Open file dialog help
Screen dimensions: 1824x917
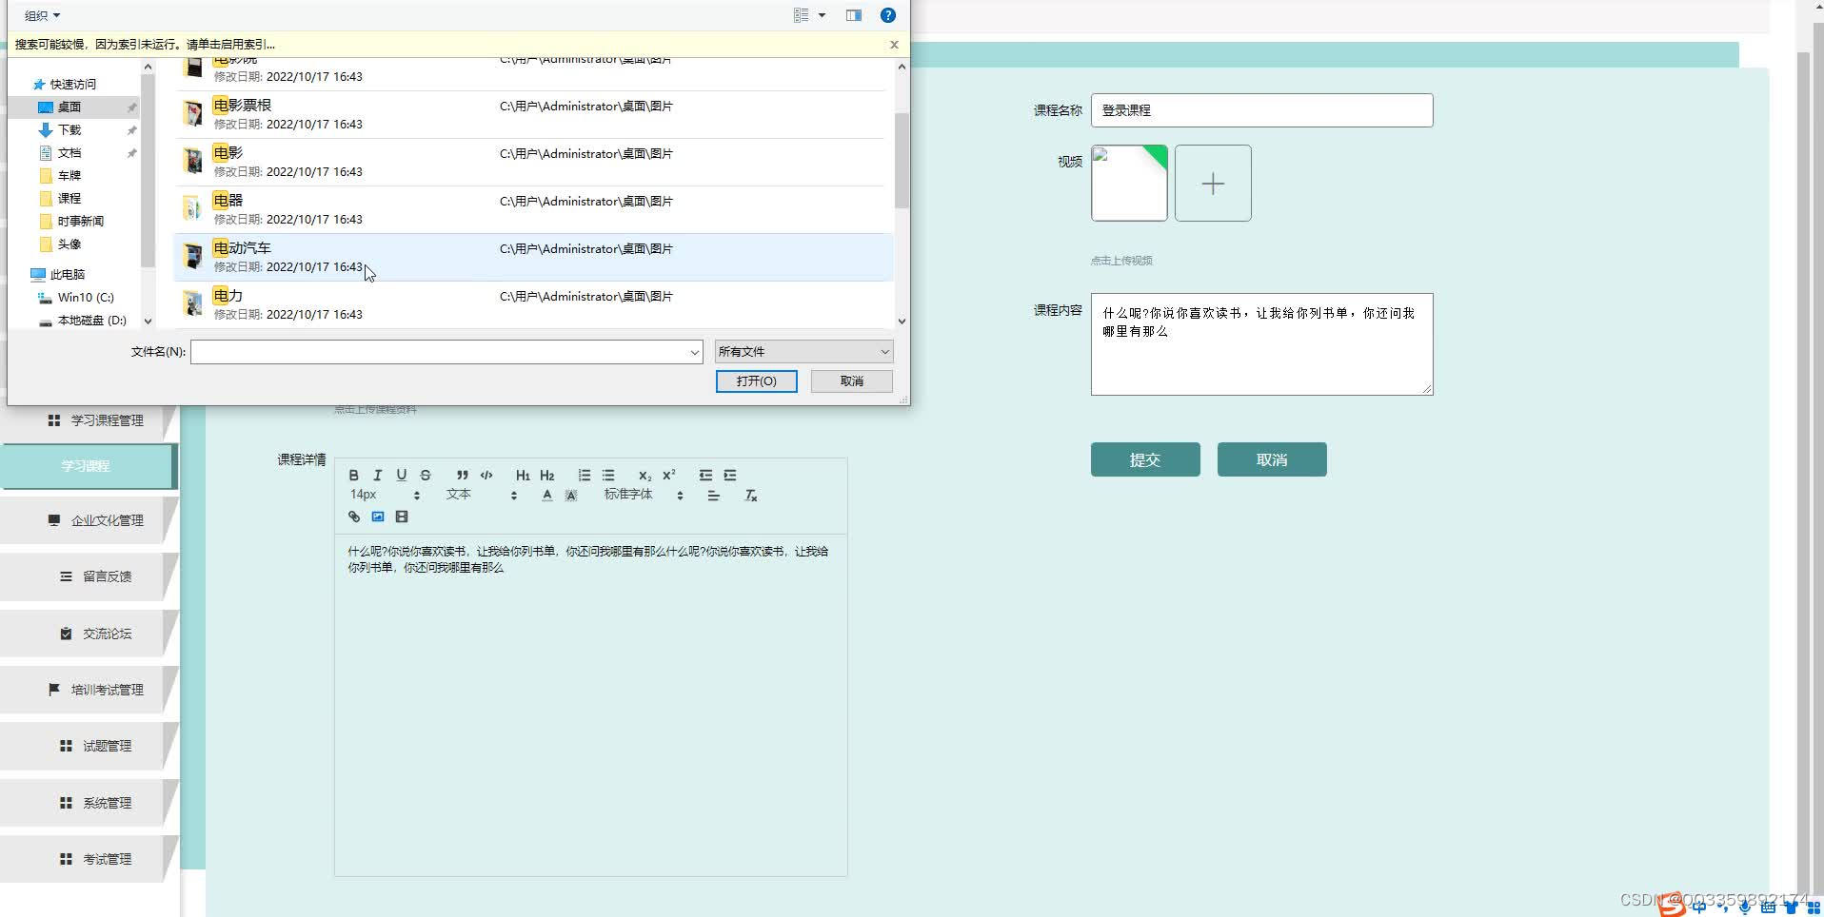tap(887, 15)
